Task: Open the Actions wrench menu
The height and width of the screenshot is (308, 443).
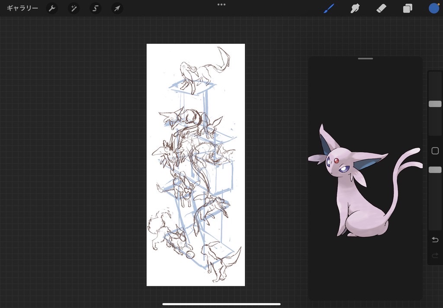Action: point(52,9)
